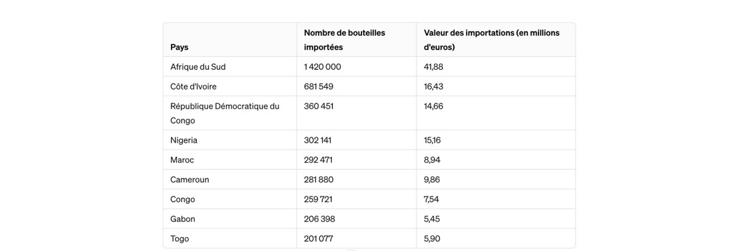The width and height of the screenshot is (734, 251).
Task: Click the "Valeur des importations" column header
Action: (491, 40)
